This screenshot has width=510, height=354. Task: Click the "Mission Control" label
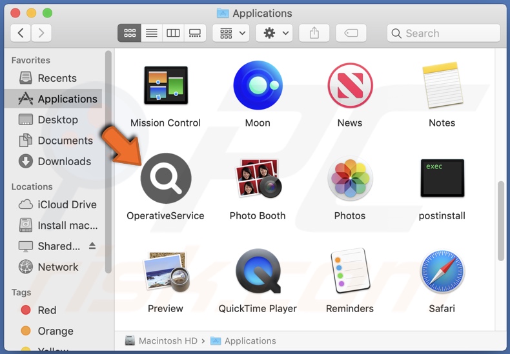[165, 123]
